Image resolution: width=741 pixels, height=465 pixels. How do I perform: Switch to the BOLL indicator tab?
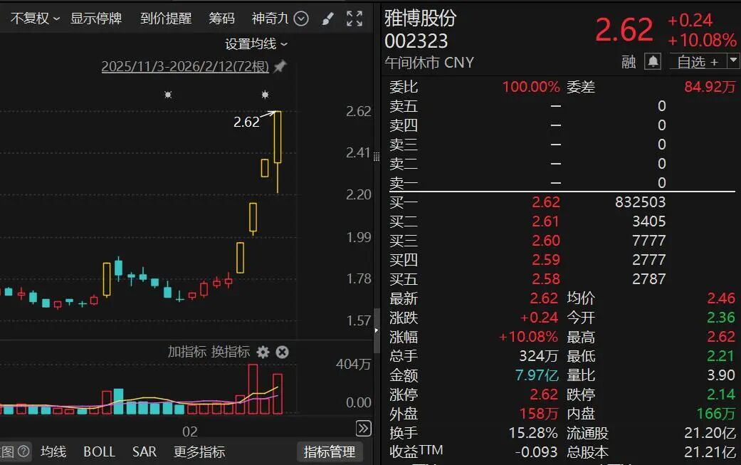(x=99, y=451)
